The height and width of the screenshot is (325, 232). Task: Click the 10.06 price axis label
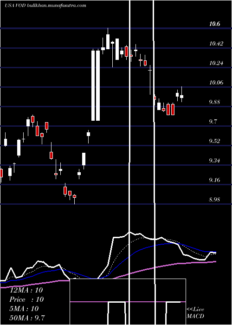pyautogui.click(x=216, y=83)
